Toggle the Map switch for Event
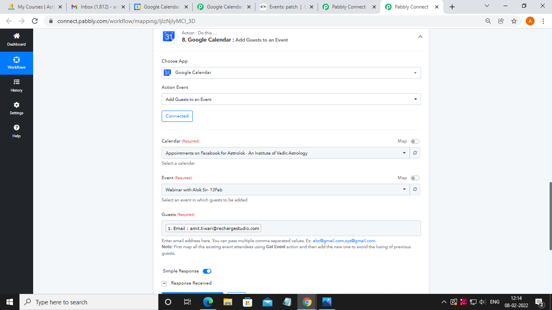The image size is (552, 310). pyautogui.click(x=415, y=178)
